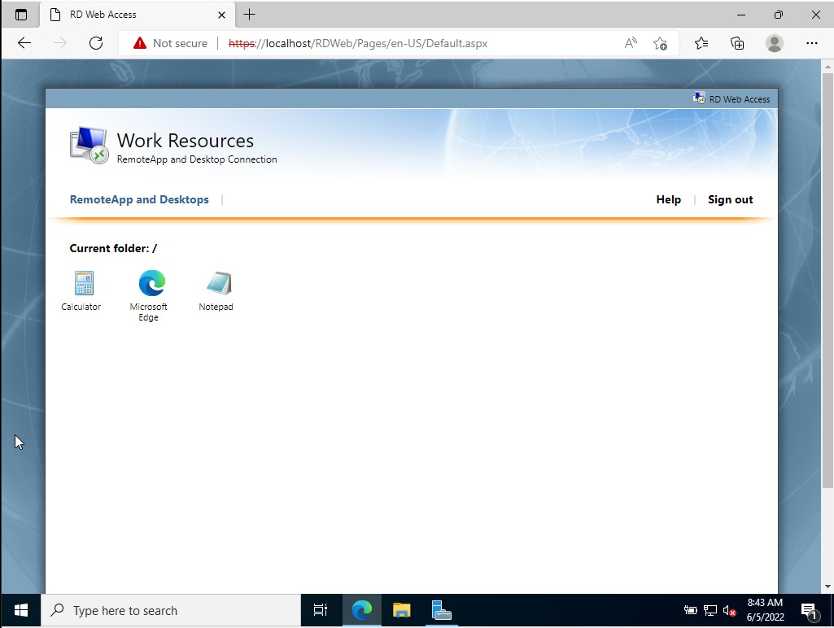
Task: Click the Work Resources heading
Action: (185, 141)
